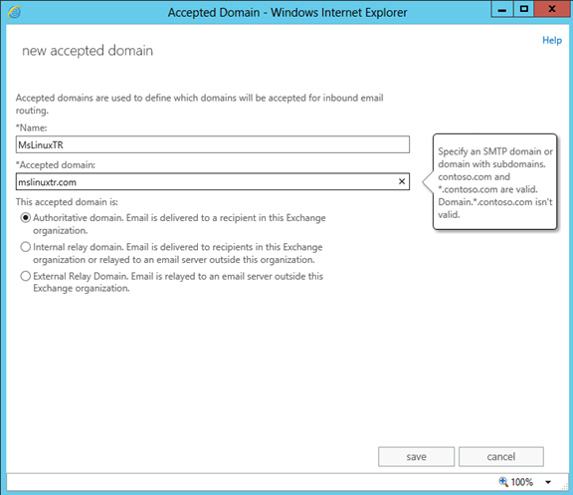Click the *Name: field label
Viewport: 573px width, 495px height.
(x=32, y=127)
